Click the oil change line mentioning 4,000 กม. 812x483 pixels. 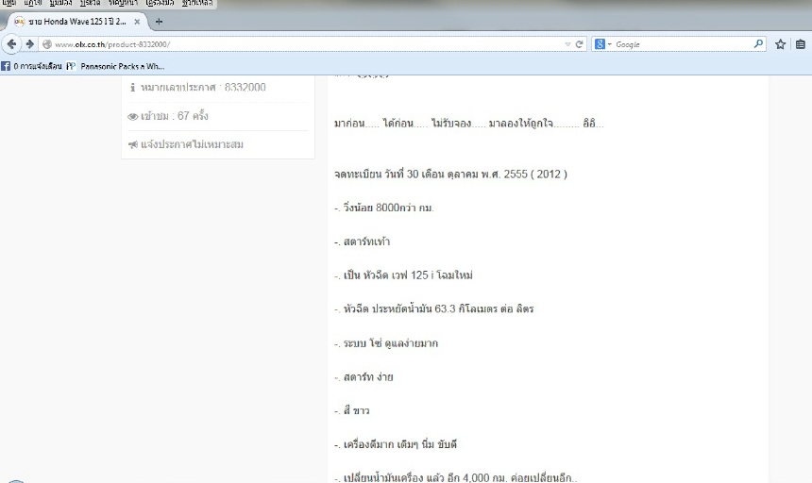456,477
